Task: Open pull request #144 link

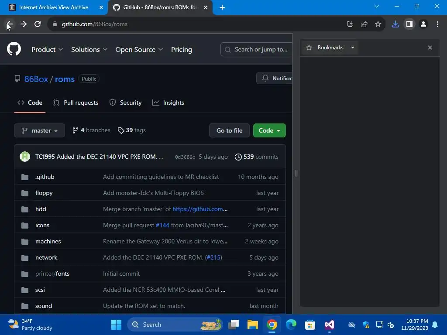Action: coord(162,226)
